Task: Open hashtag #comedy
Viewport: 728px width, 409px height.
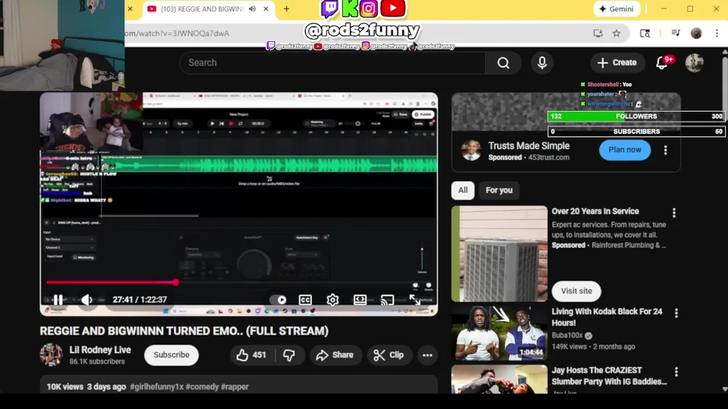Action: 202,387
